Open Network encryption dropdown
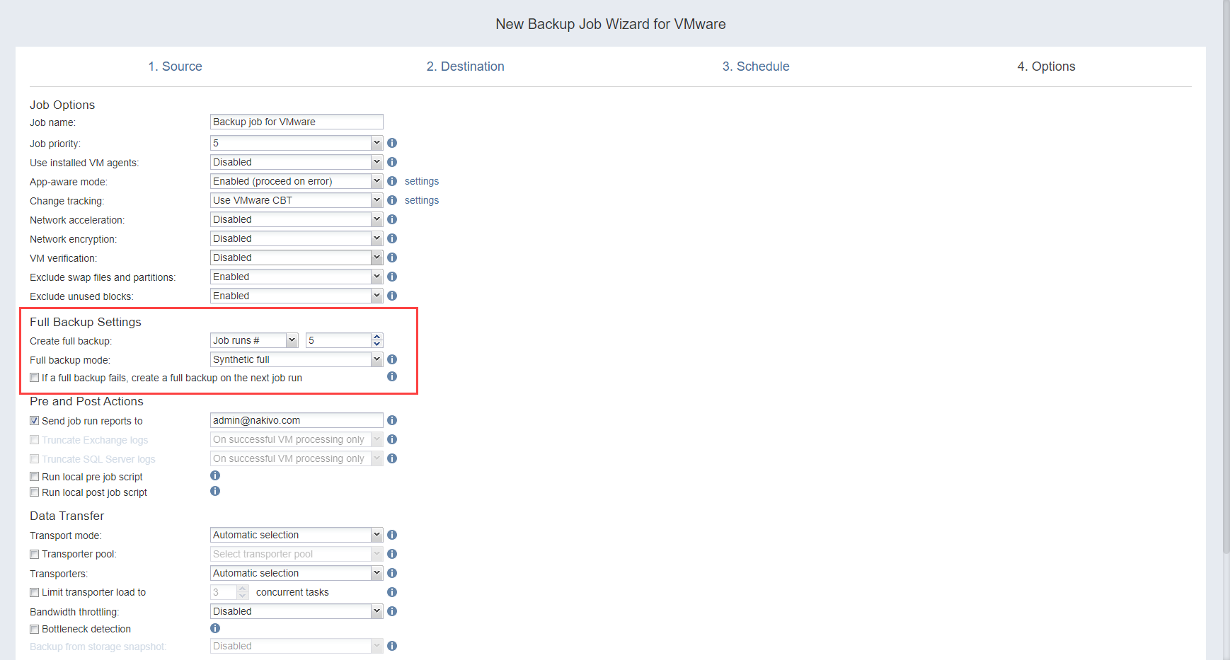Viewport: 1230px width, 660px height. pyautogui.click(x=297, y=238)
